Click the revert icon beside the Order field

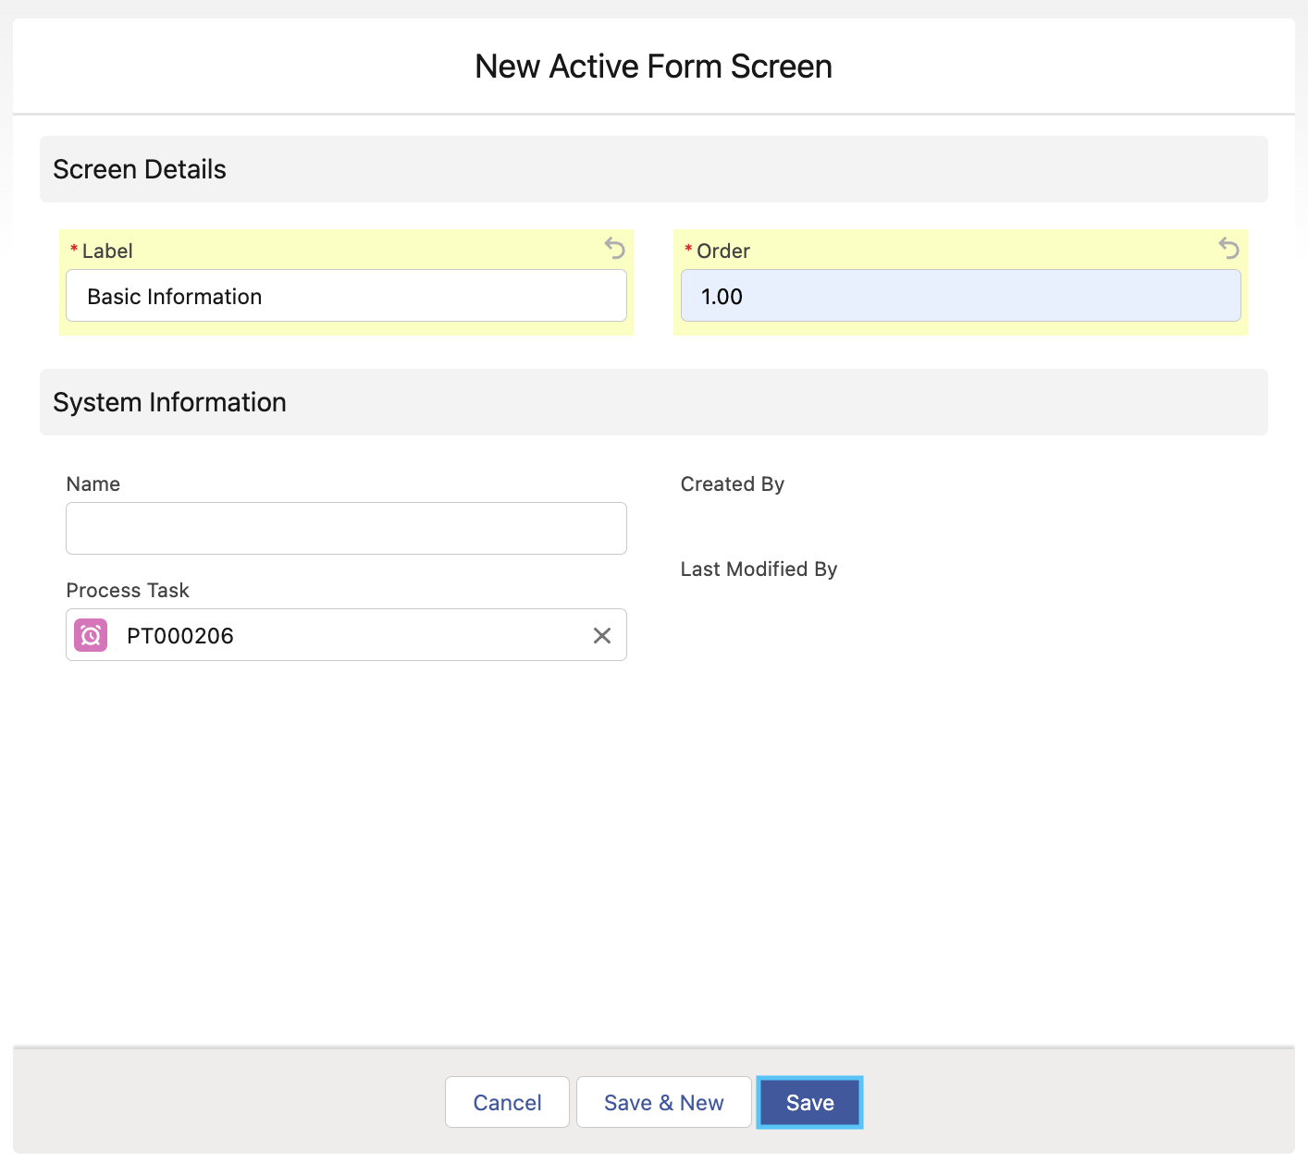pos(1228,249)
